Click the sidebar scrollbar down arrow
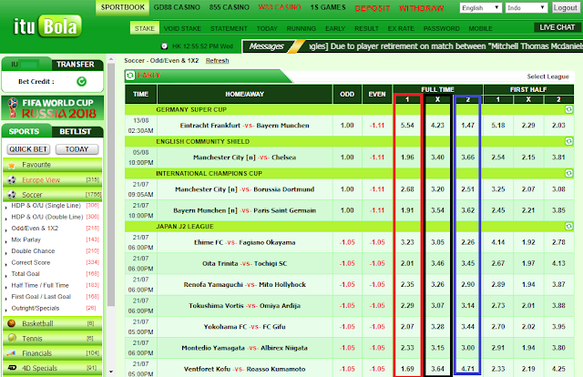This screenshot has height=377, width=583. point(111,371)
